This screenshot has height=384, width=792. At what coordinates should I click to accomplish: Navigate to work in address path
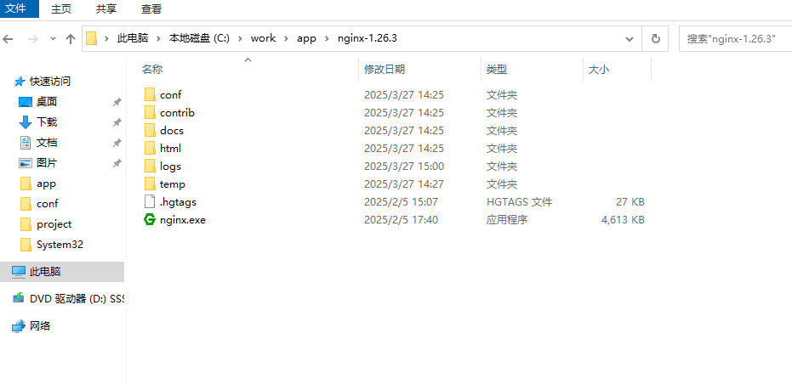tap(263, 38)
